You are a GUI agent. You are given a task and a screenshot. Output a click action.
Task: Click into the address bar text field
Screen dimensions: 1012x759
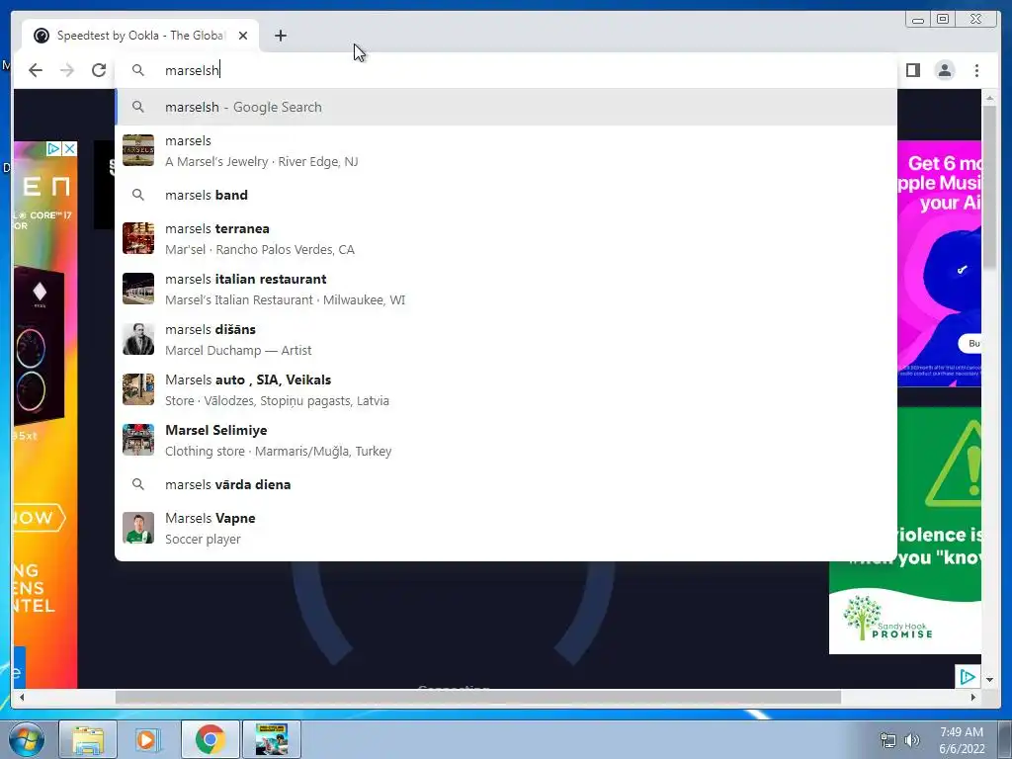point(506,70)
